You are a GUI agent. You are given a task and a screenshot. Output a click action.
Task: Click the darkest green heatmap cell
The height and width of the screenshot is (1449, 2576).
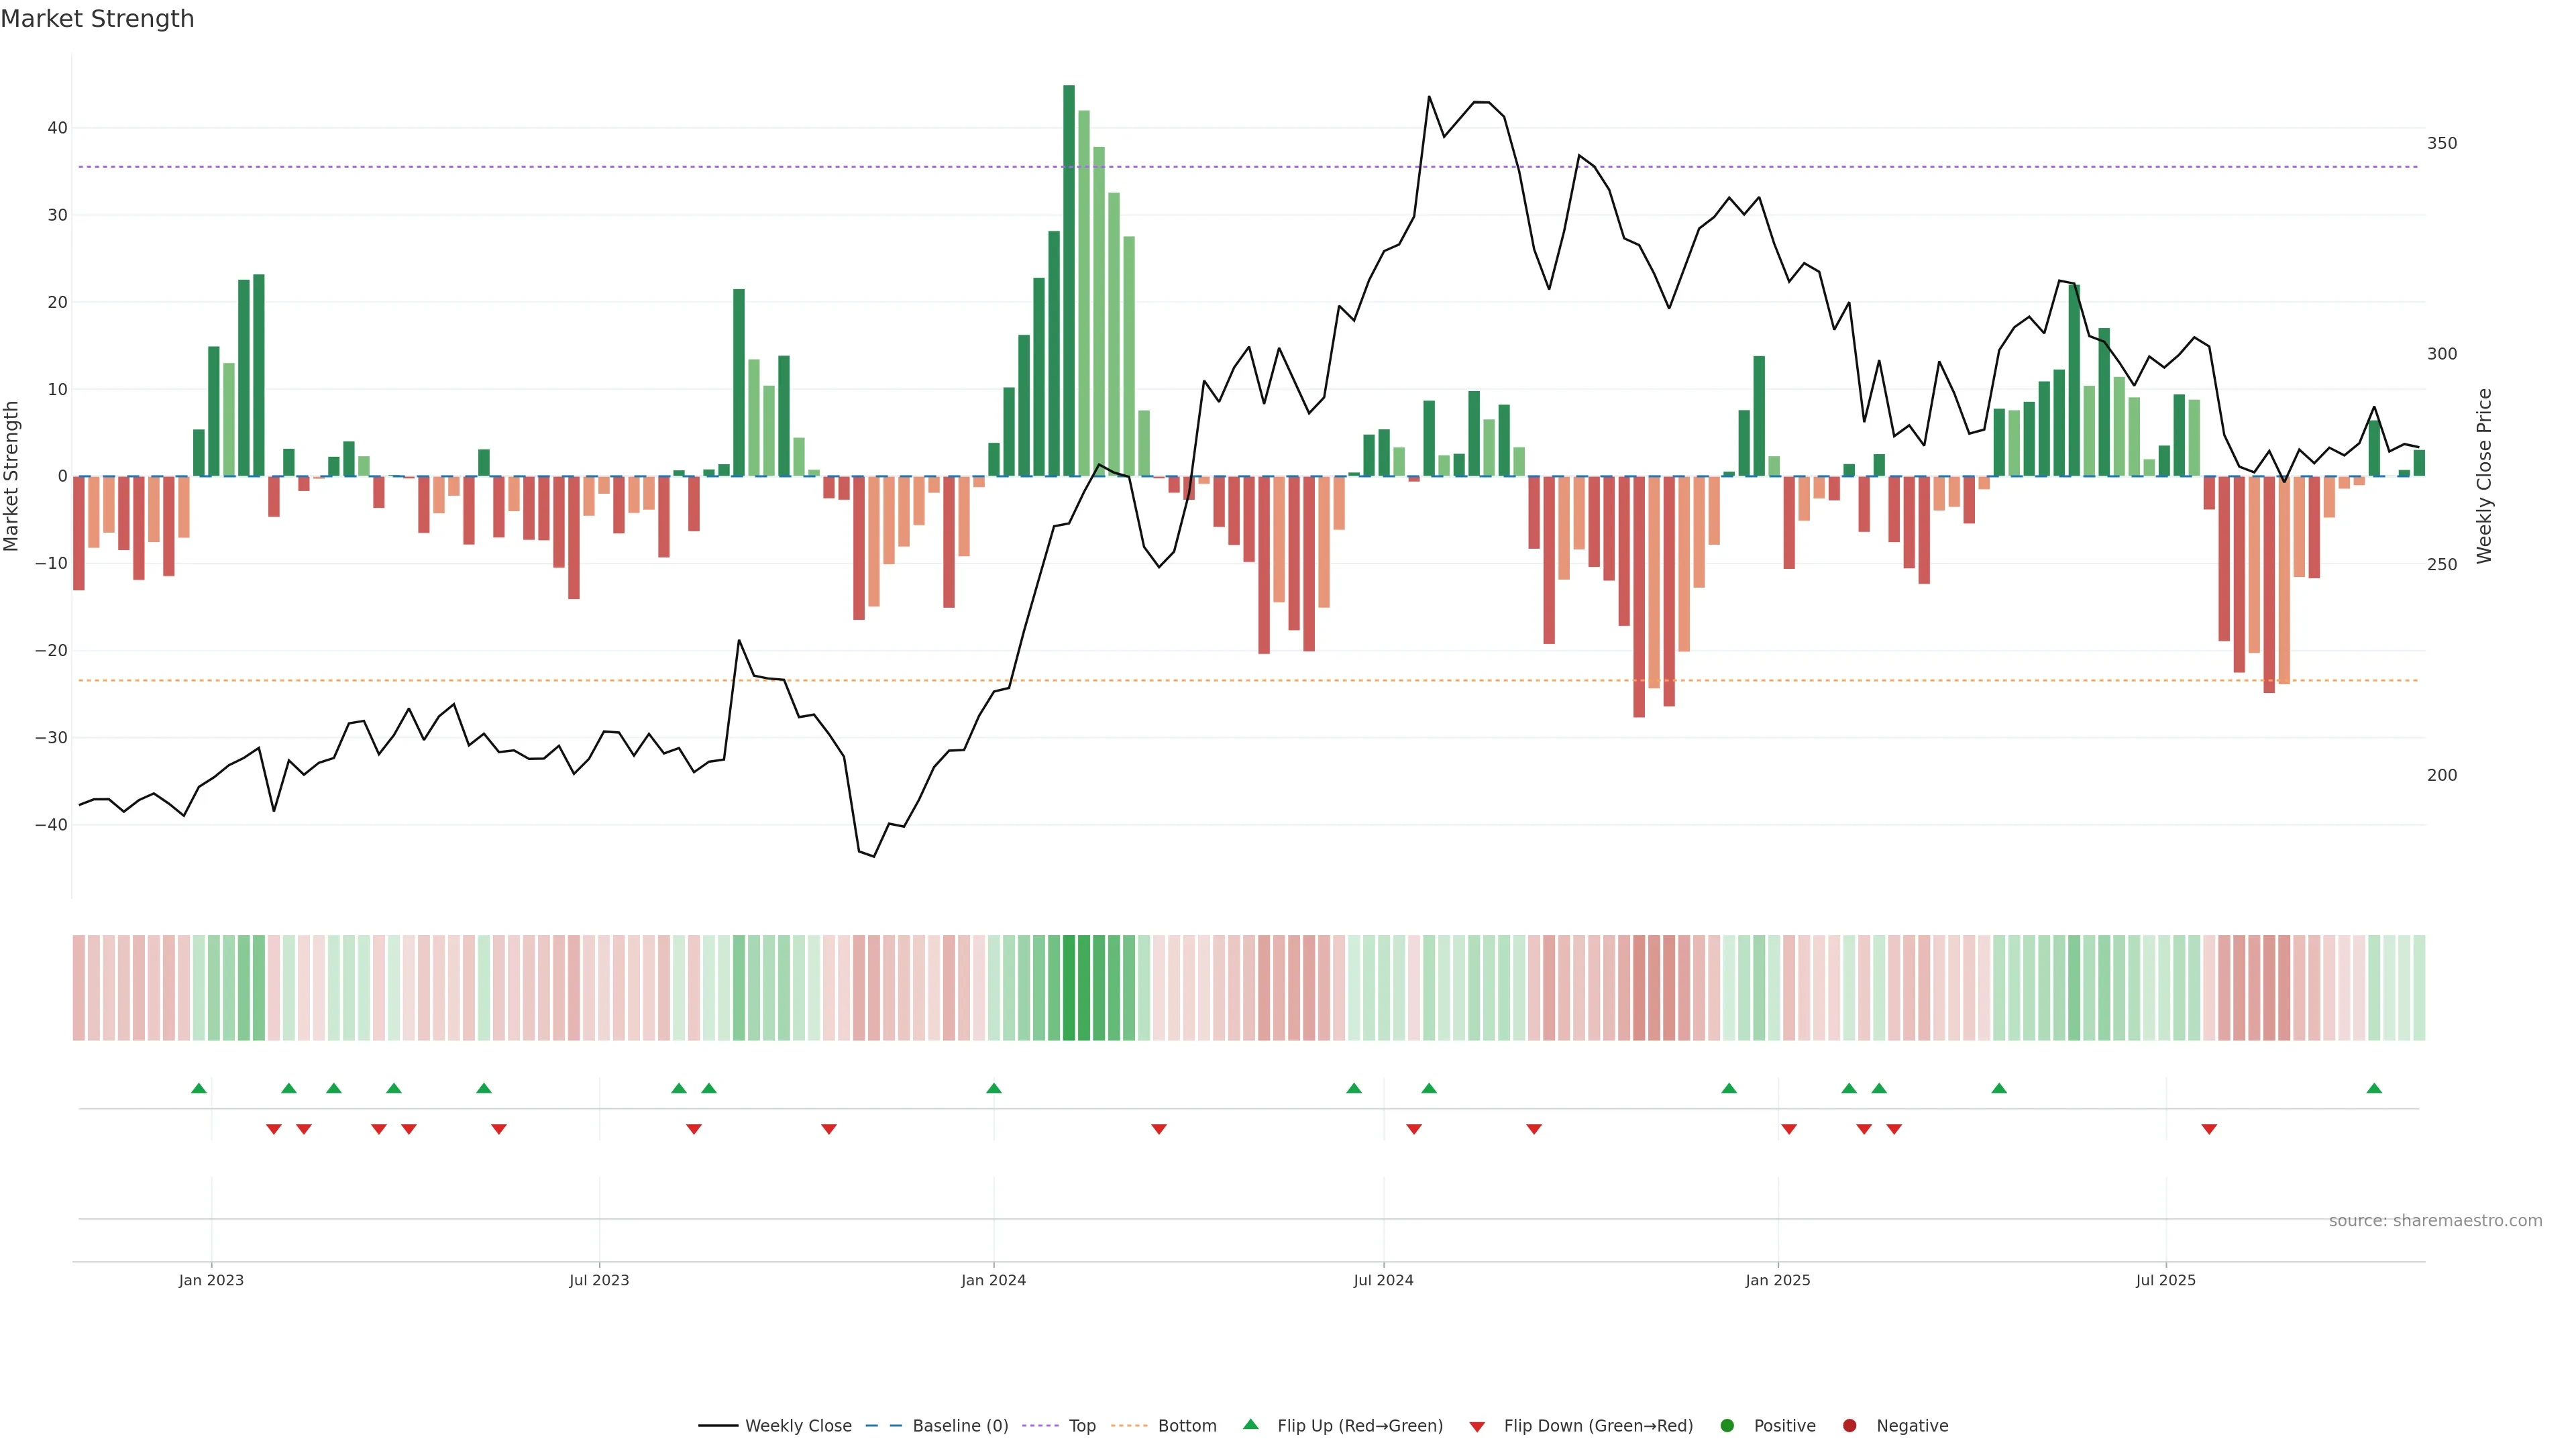(x=1069, y=988)
